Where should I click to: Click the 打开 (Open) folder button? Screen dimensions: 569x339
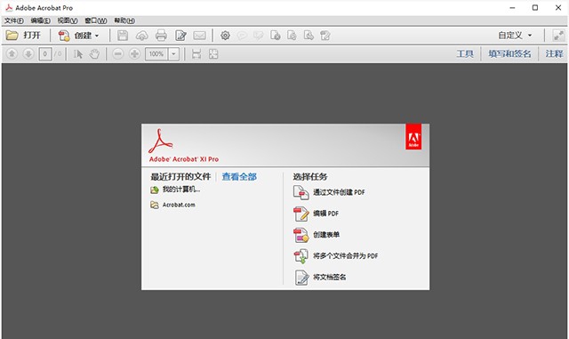(23, 36)
